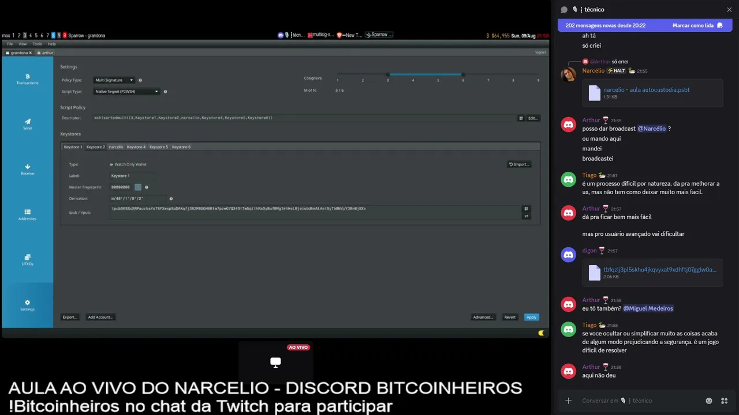The width and height of the screenshot is (739, 415).
Task: Open the apps icon in Discord message bar
Action: coord(724,401)
